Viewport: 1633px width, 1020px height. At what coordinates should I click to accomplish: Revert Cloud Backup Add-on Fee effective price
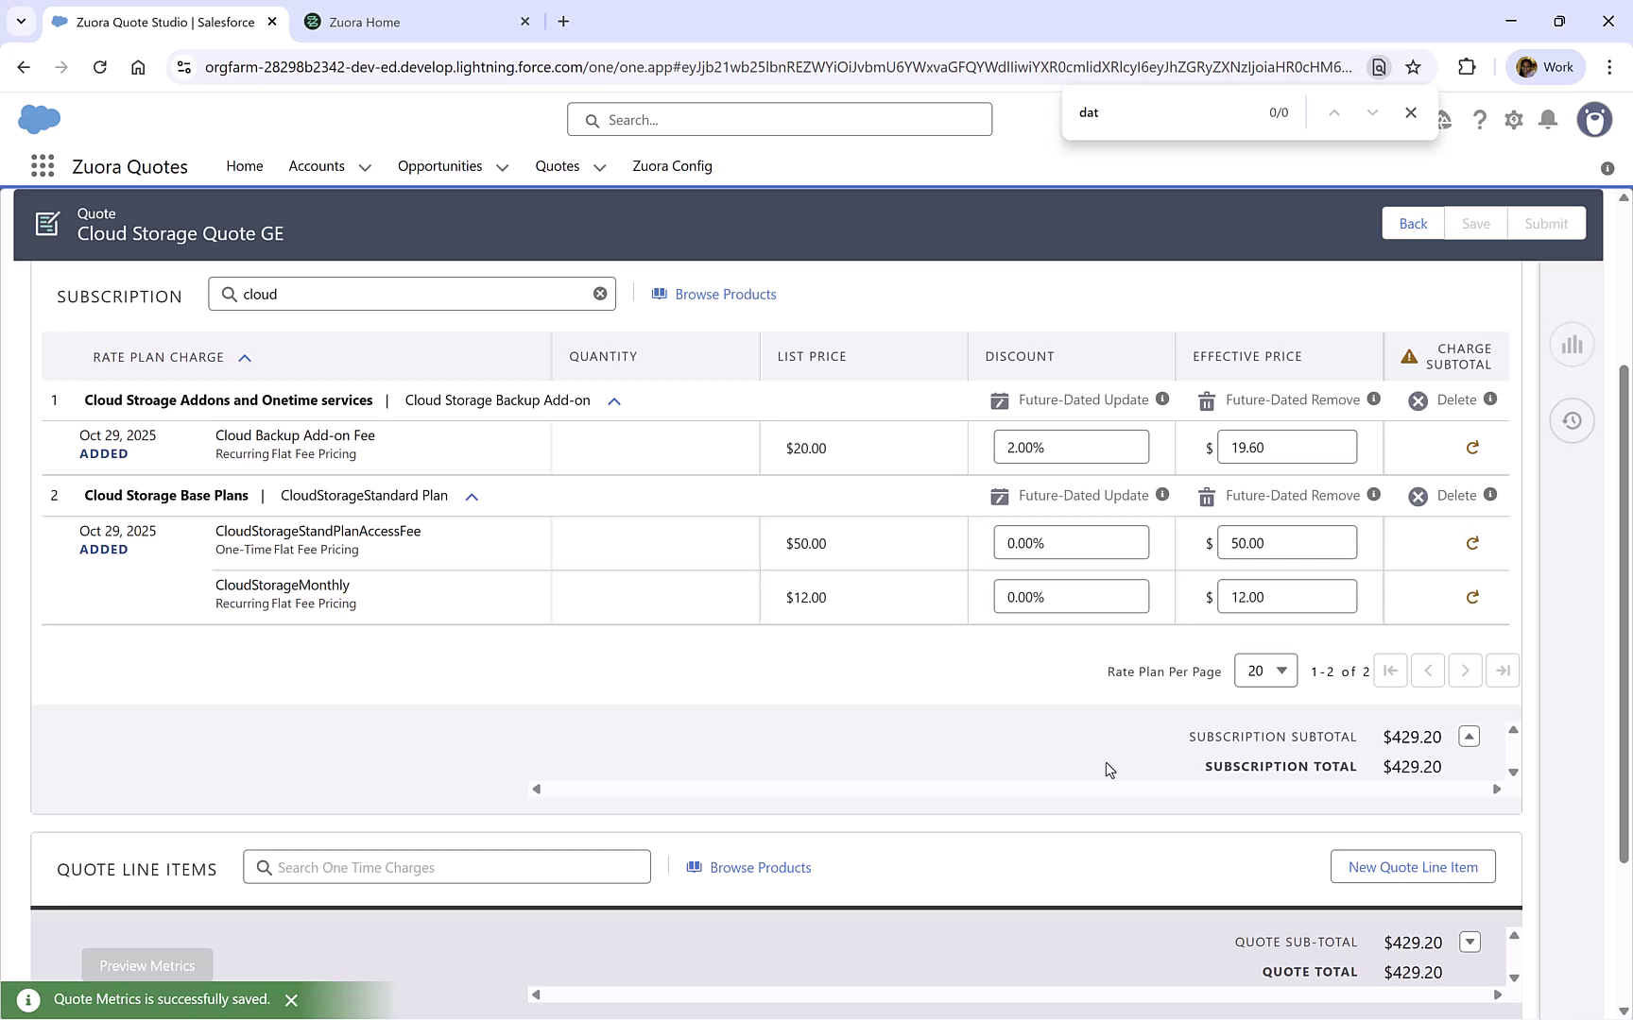coord(1471,447)
